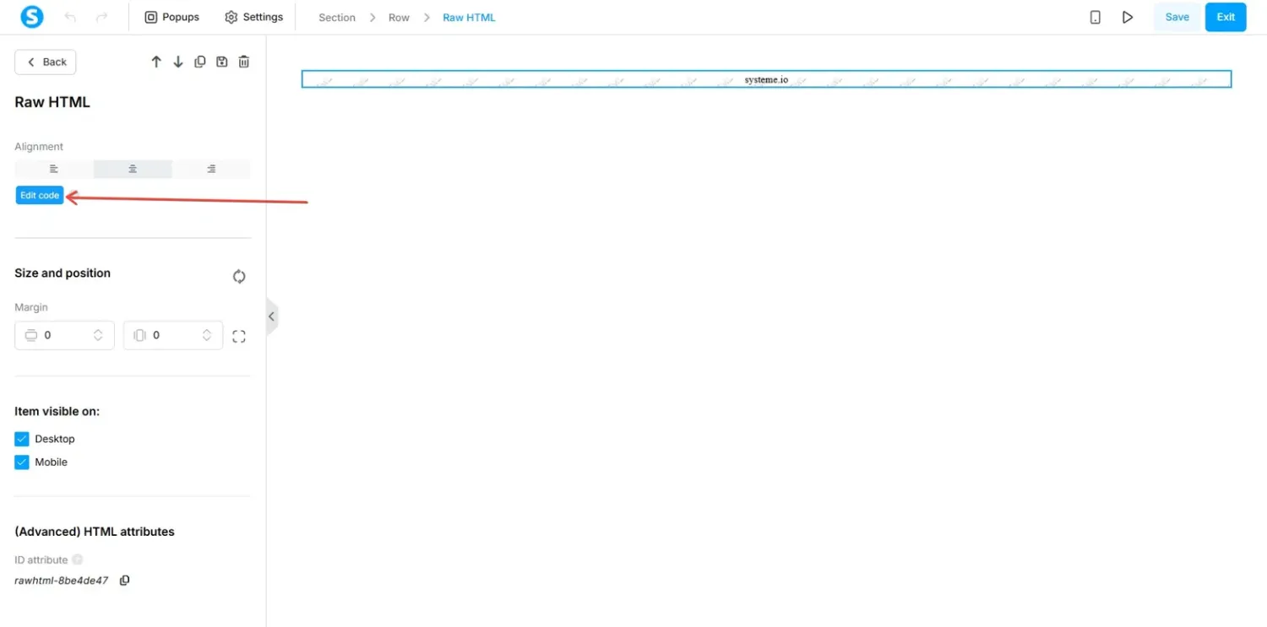Toggle Mobile visibility checkbox
Viewport: 1267px width, 627px height.
(22, 462)
